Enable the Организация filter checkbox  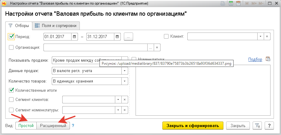[12, 48]
